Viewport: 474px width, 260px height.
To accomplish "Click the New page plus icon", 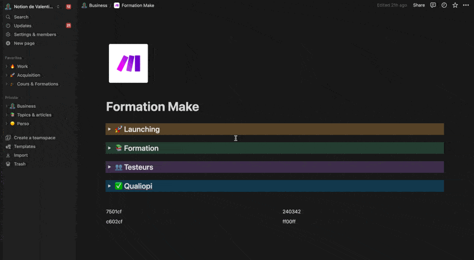I will (x=8, y=43).
